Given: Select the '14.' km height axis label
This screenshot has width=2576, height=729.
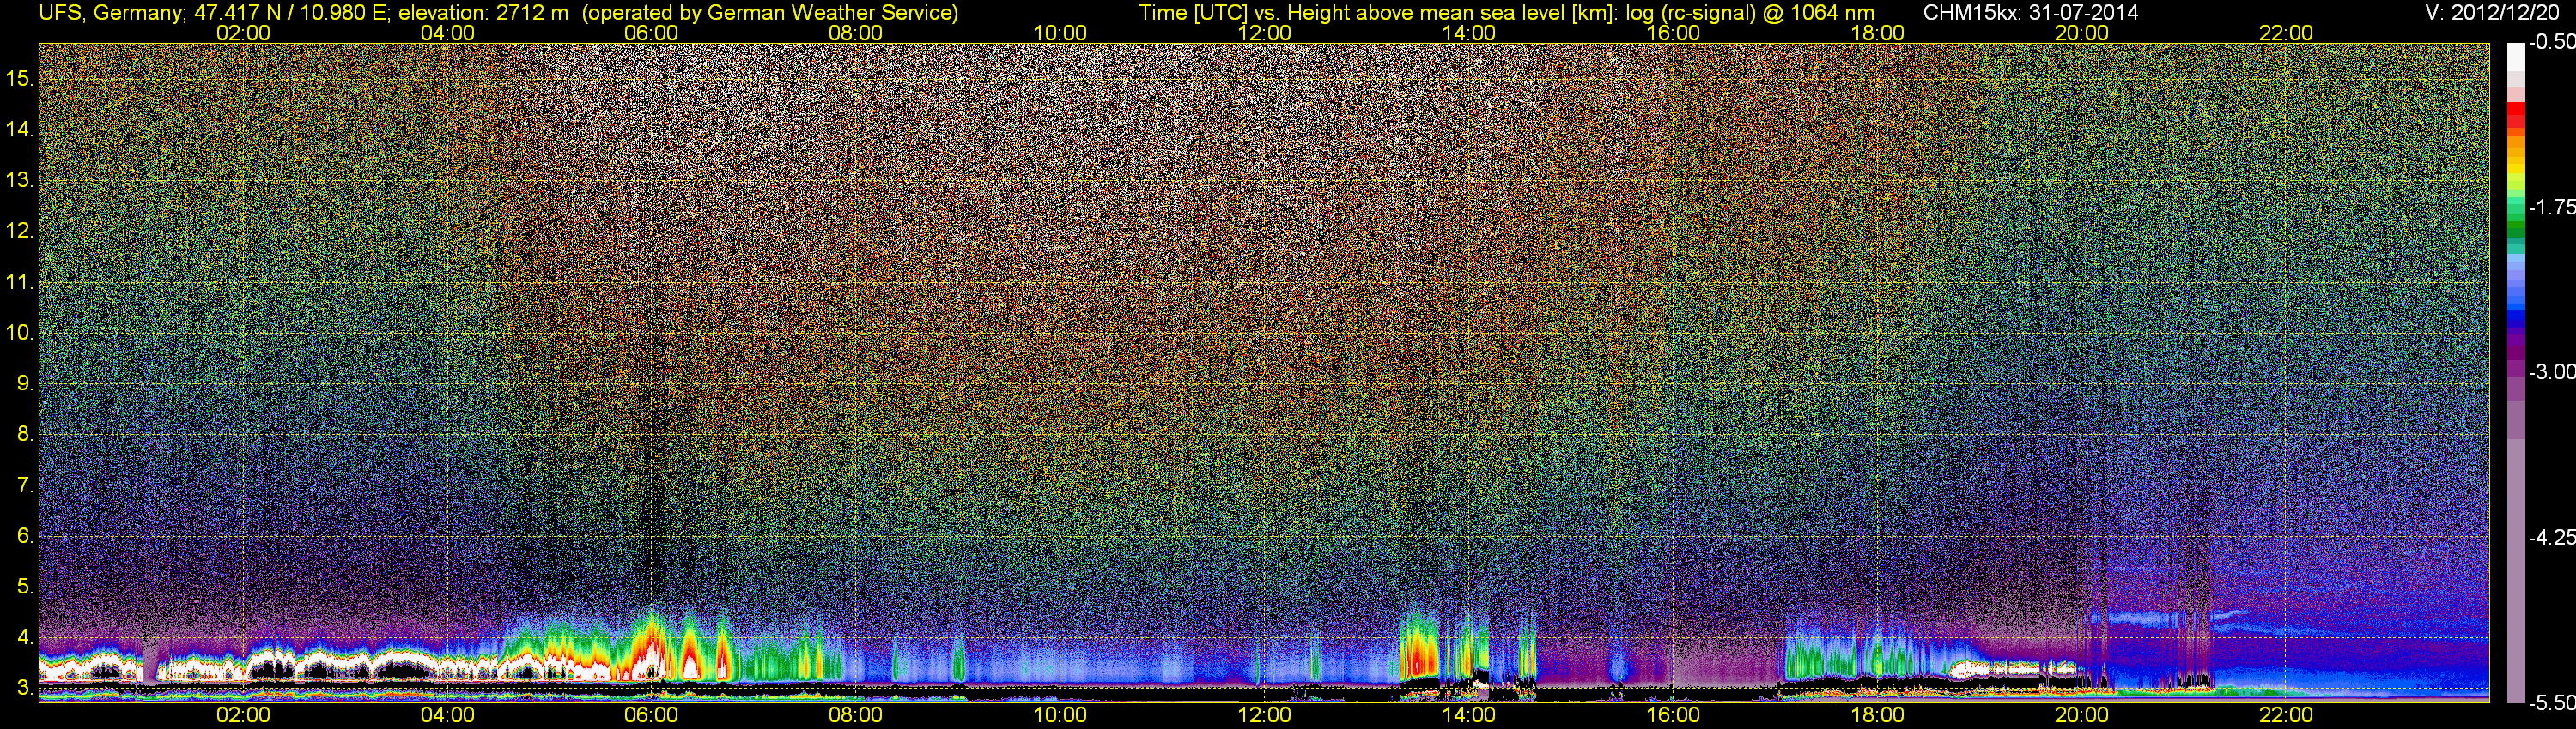Looking at the screenshot, I should (x=20, y=129).
